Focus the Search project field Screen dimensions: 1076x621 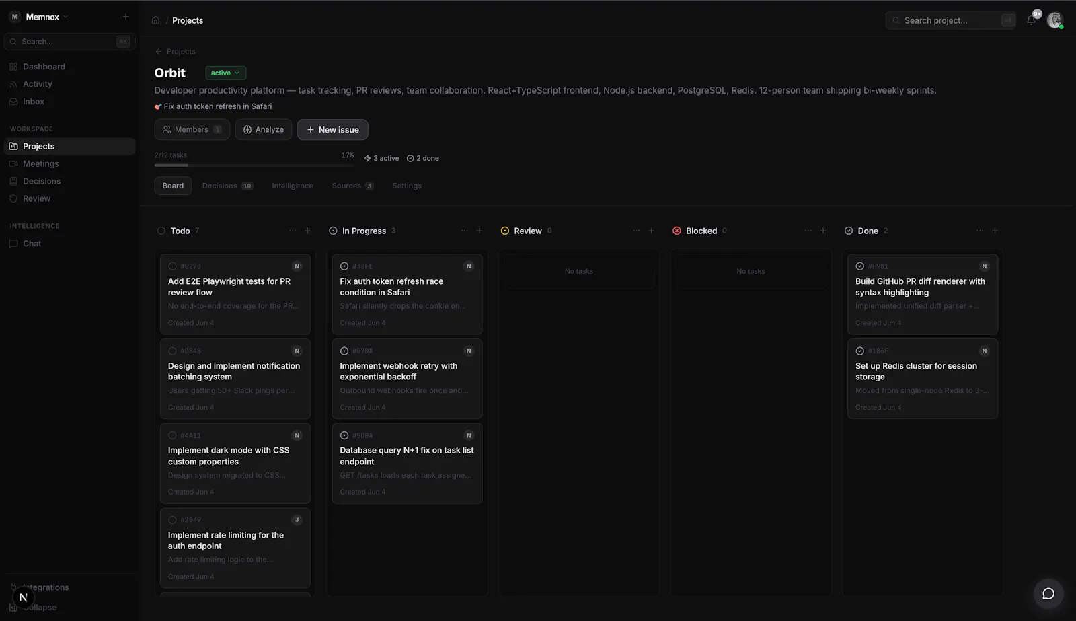[x=951, y=20]
